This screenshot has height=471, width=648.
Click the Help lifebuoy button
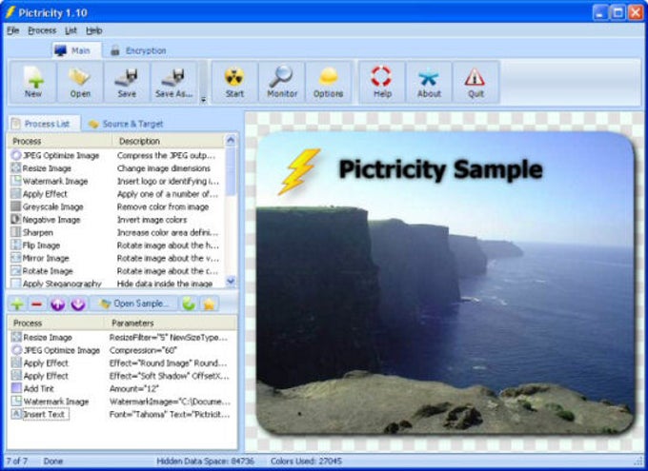(382, 82)
